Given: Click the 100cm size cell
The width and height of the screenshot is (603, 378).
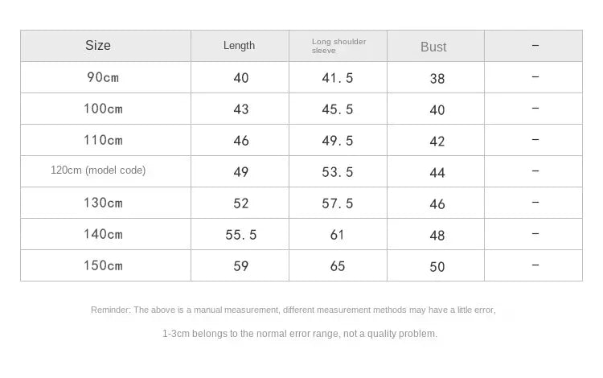Looking at the screenshot, I should tap(105, 109).
